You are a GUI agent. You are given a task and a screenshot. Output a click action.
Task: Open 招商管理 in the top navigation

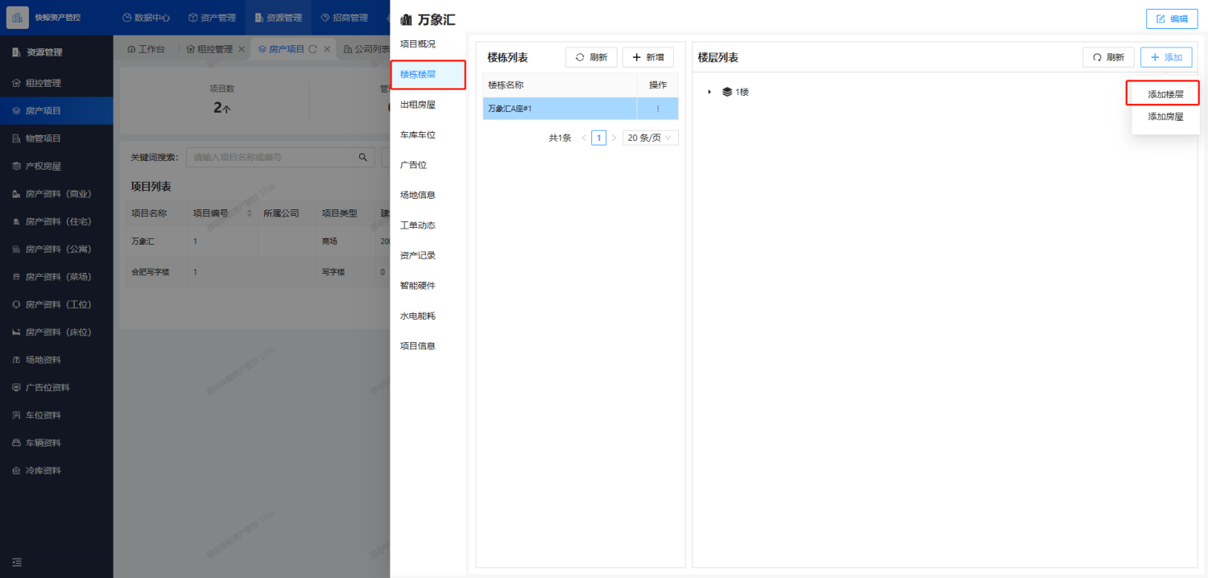(344, 18)
